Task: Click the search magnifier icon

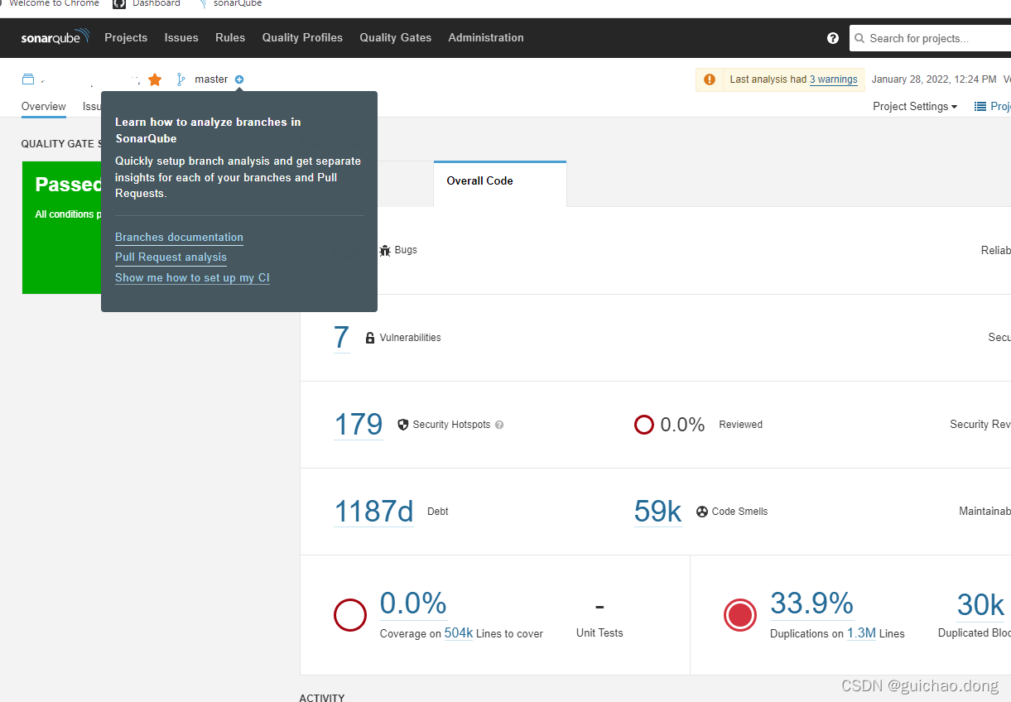Action: (860, 38)
